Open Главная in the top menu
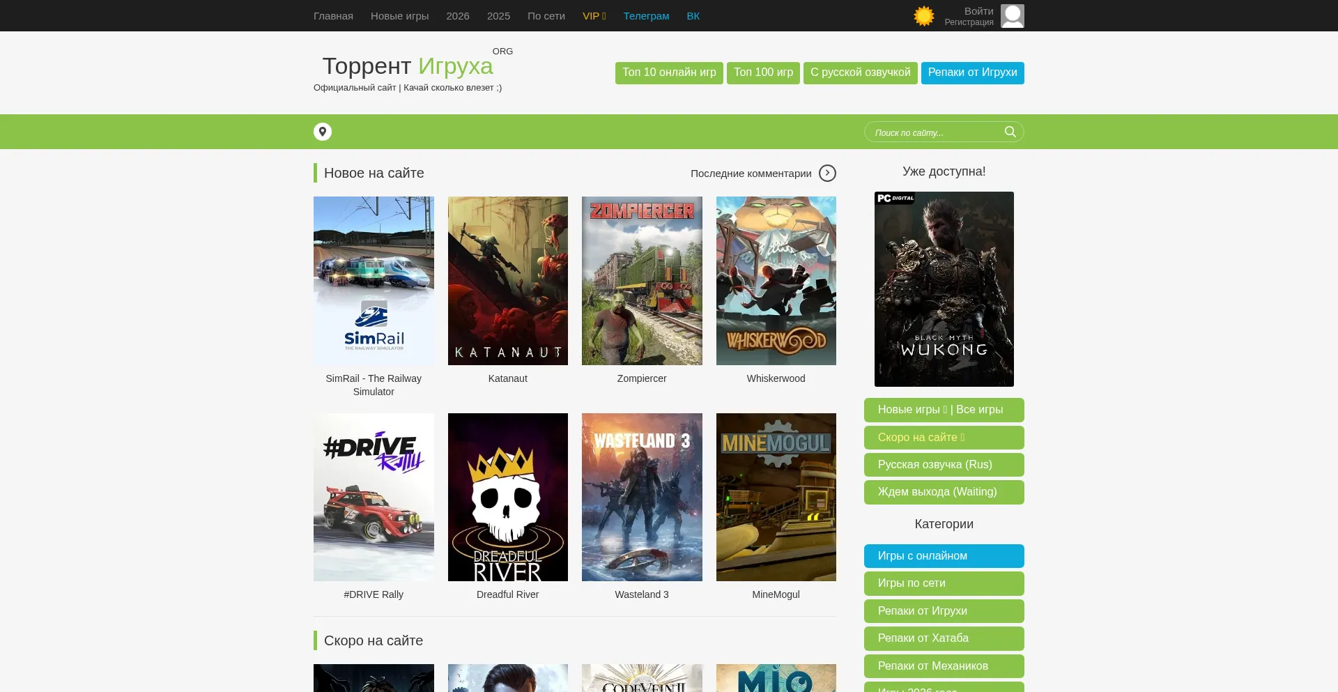Screen dimensions: 1338x692 click(333, 16)
